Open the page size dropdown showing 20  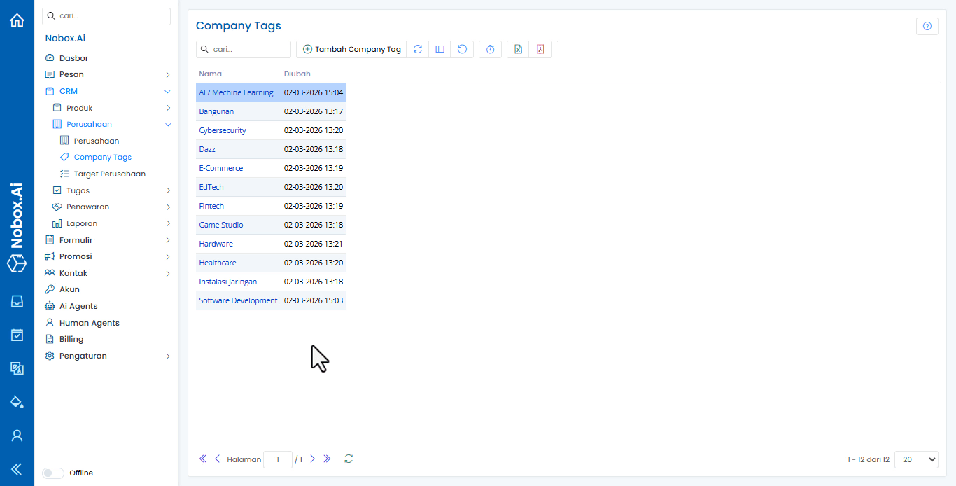tap(915, 459)
